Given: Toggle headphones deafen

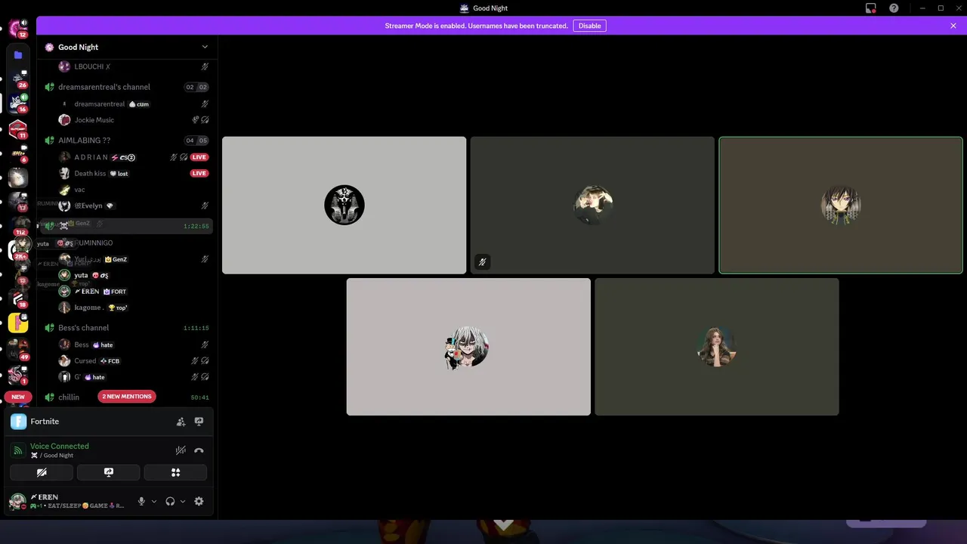Looking at the screenshot, I should [x=170, y=501].
